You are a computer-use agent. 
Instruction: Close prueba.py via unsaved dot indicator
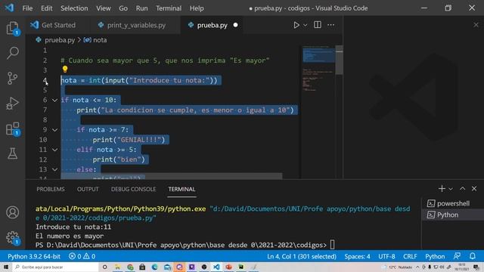tap(235, 25)
